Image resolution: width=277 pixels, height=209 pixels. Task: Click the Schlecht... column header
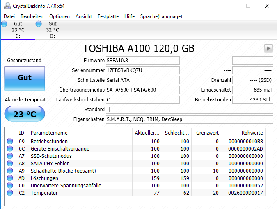click(x=176, y=133)
